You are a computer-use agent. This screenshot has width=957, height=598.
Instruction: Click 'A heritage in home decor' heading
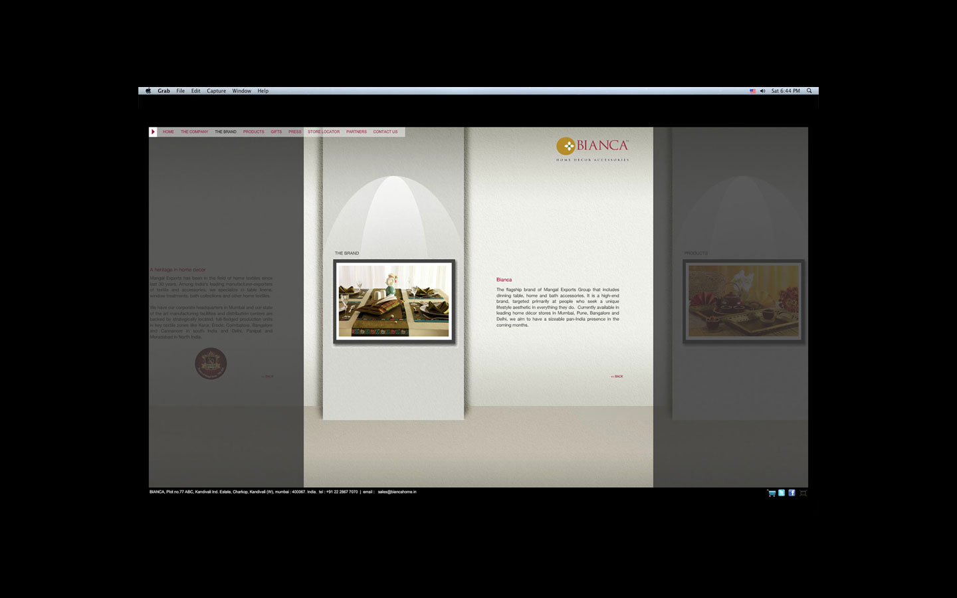tap(177, 270)
